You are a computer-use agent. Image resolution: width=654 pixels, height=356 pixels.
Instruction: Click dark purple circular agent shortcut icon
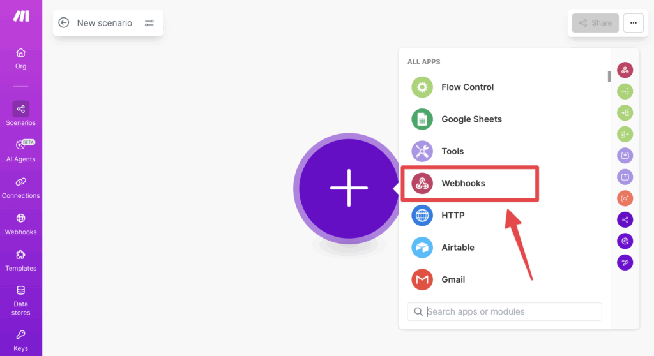point(625,241)
